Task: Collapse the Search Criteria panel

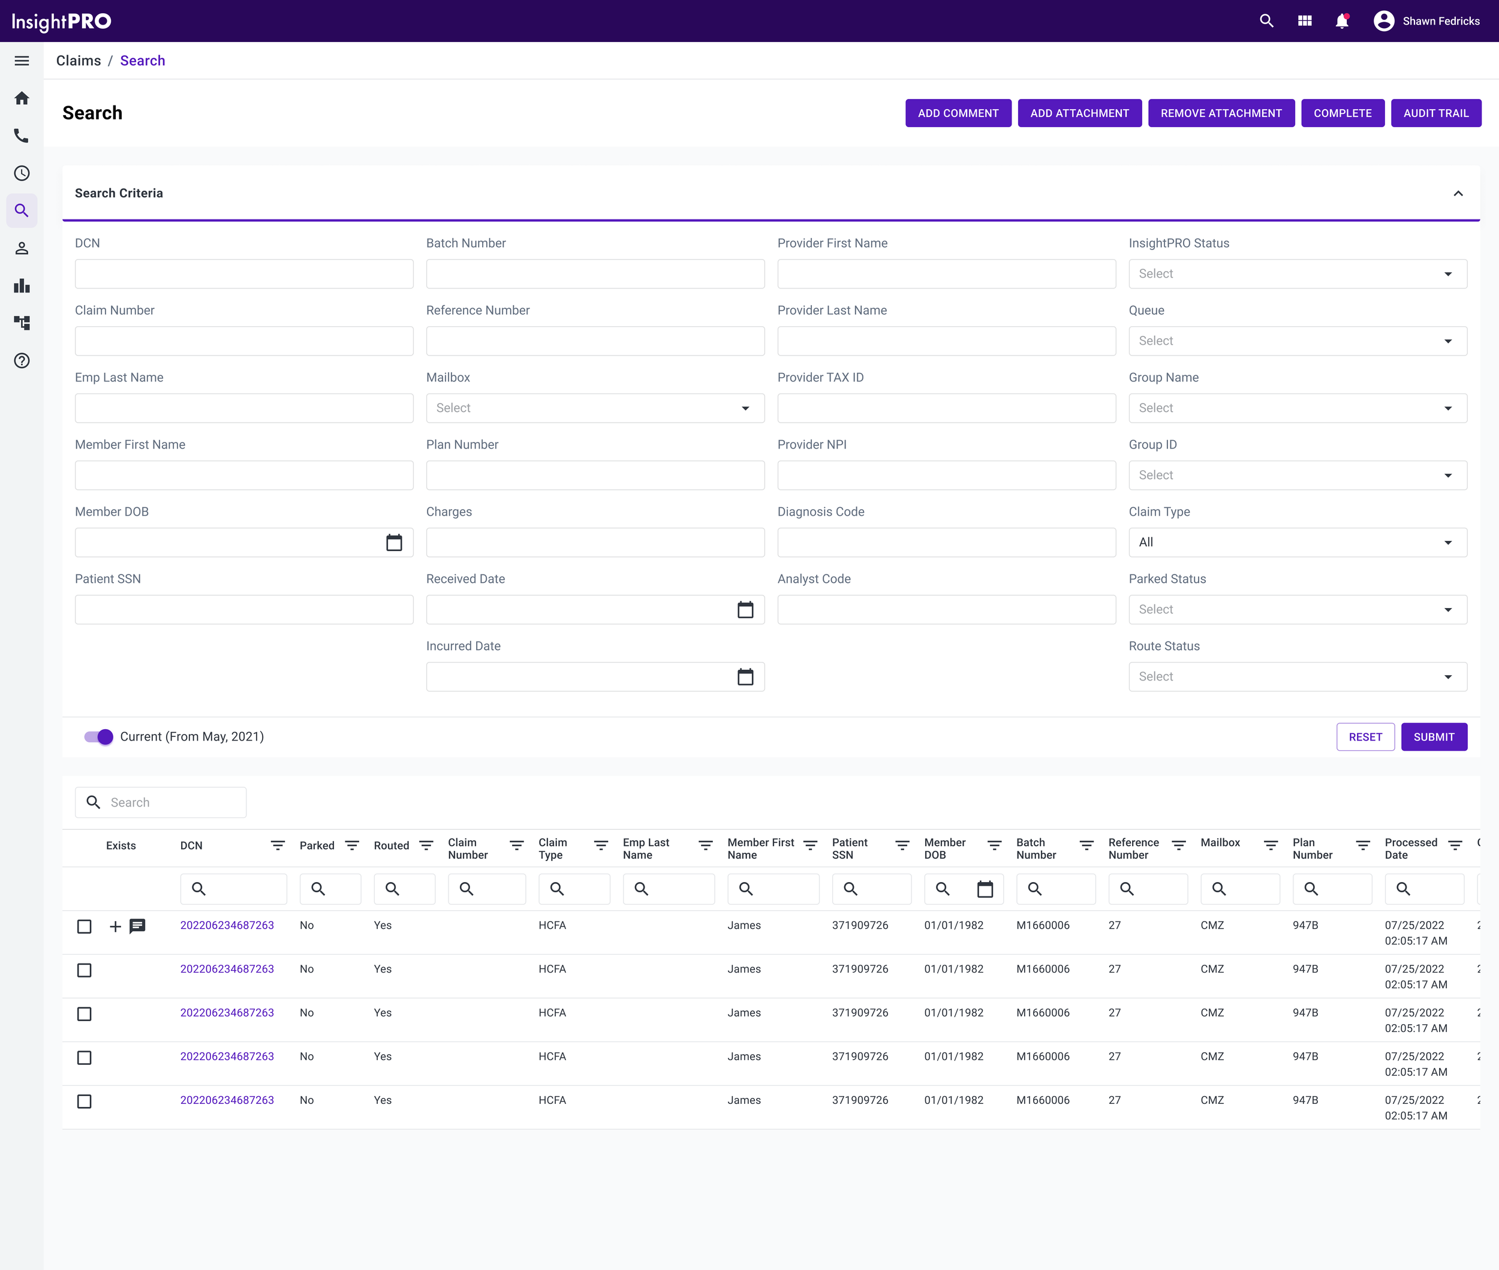Action: click(x=1458, y=193)
